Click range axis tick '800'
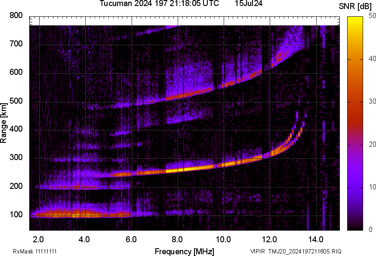This screenshot has width=376, height=256. pos(16,15)
